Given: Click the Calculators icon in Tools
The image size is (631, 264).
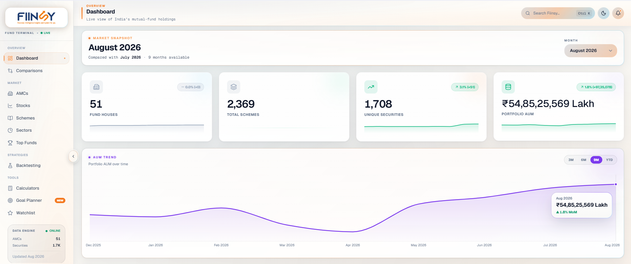Looking at the screenshot, I should coord(10,188).
